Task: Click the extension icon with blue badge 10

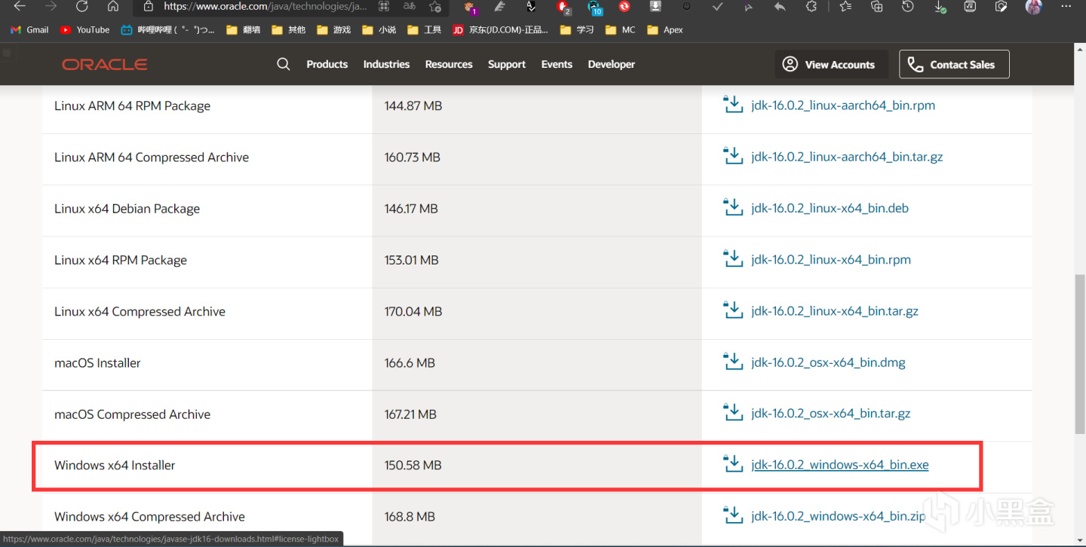Action: pos(594,7)
